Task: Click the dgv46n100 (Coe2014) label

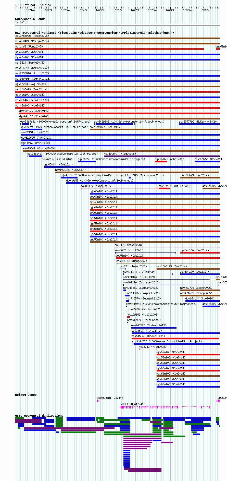Action: tap(104, 191)
